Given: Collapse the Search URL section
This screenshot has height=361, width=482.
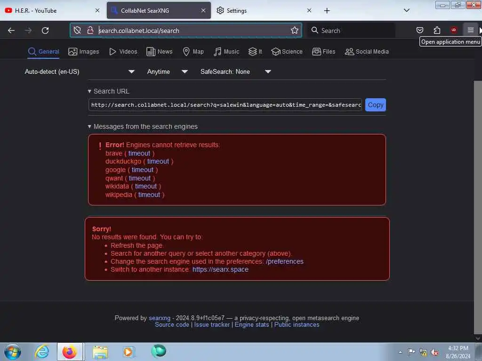Looking at the screenshot, I should (108, 91).
